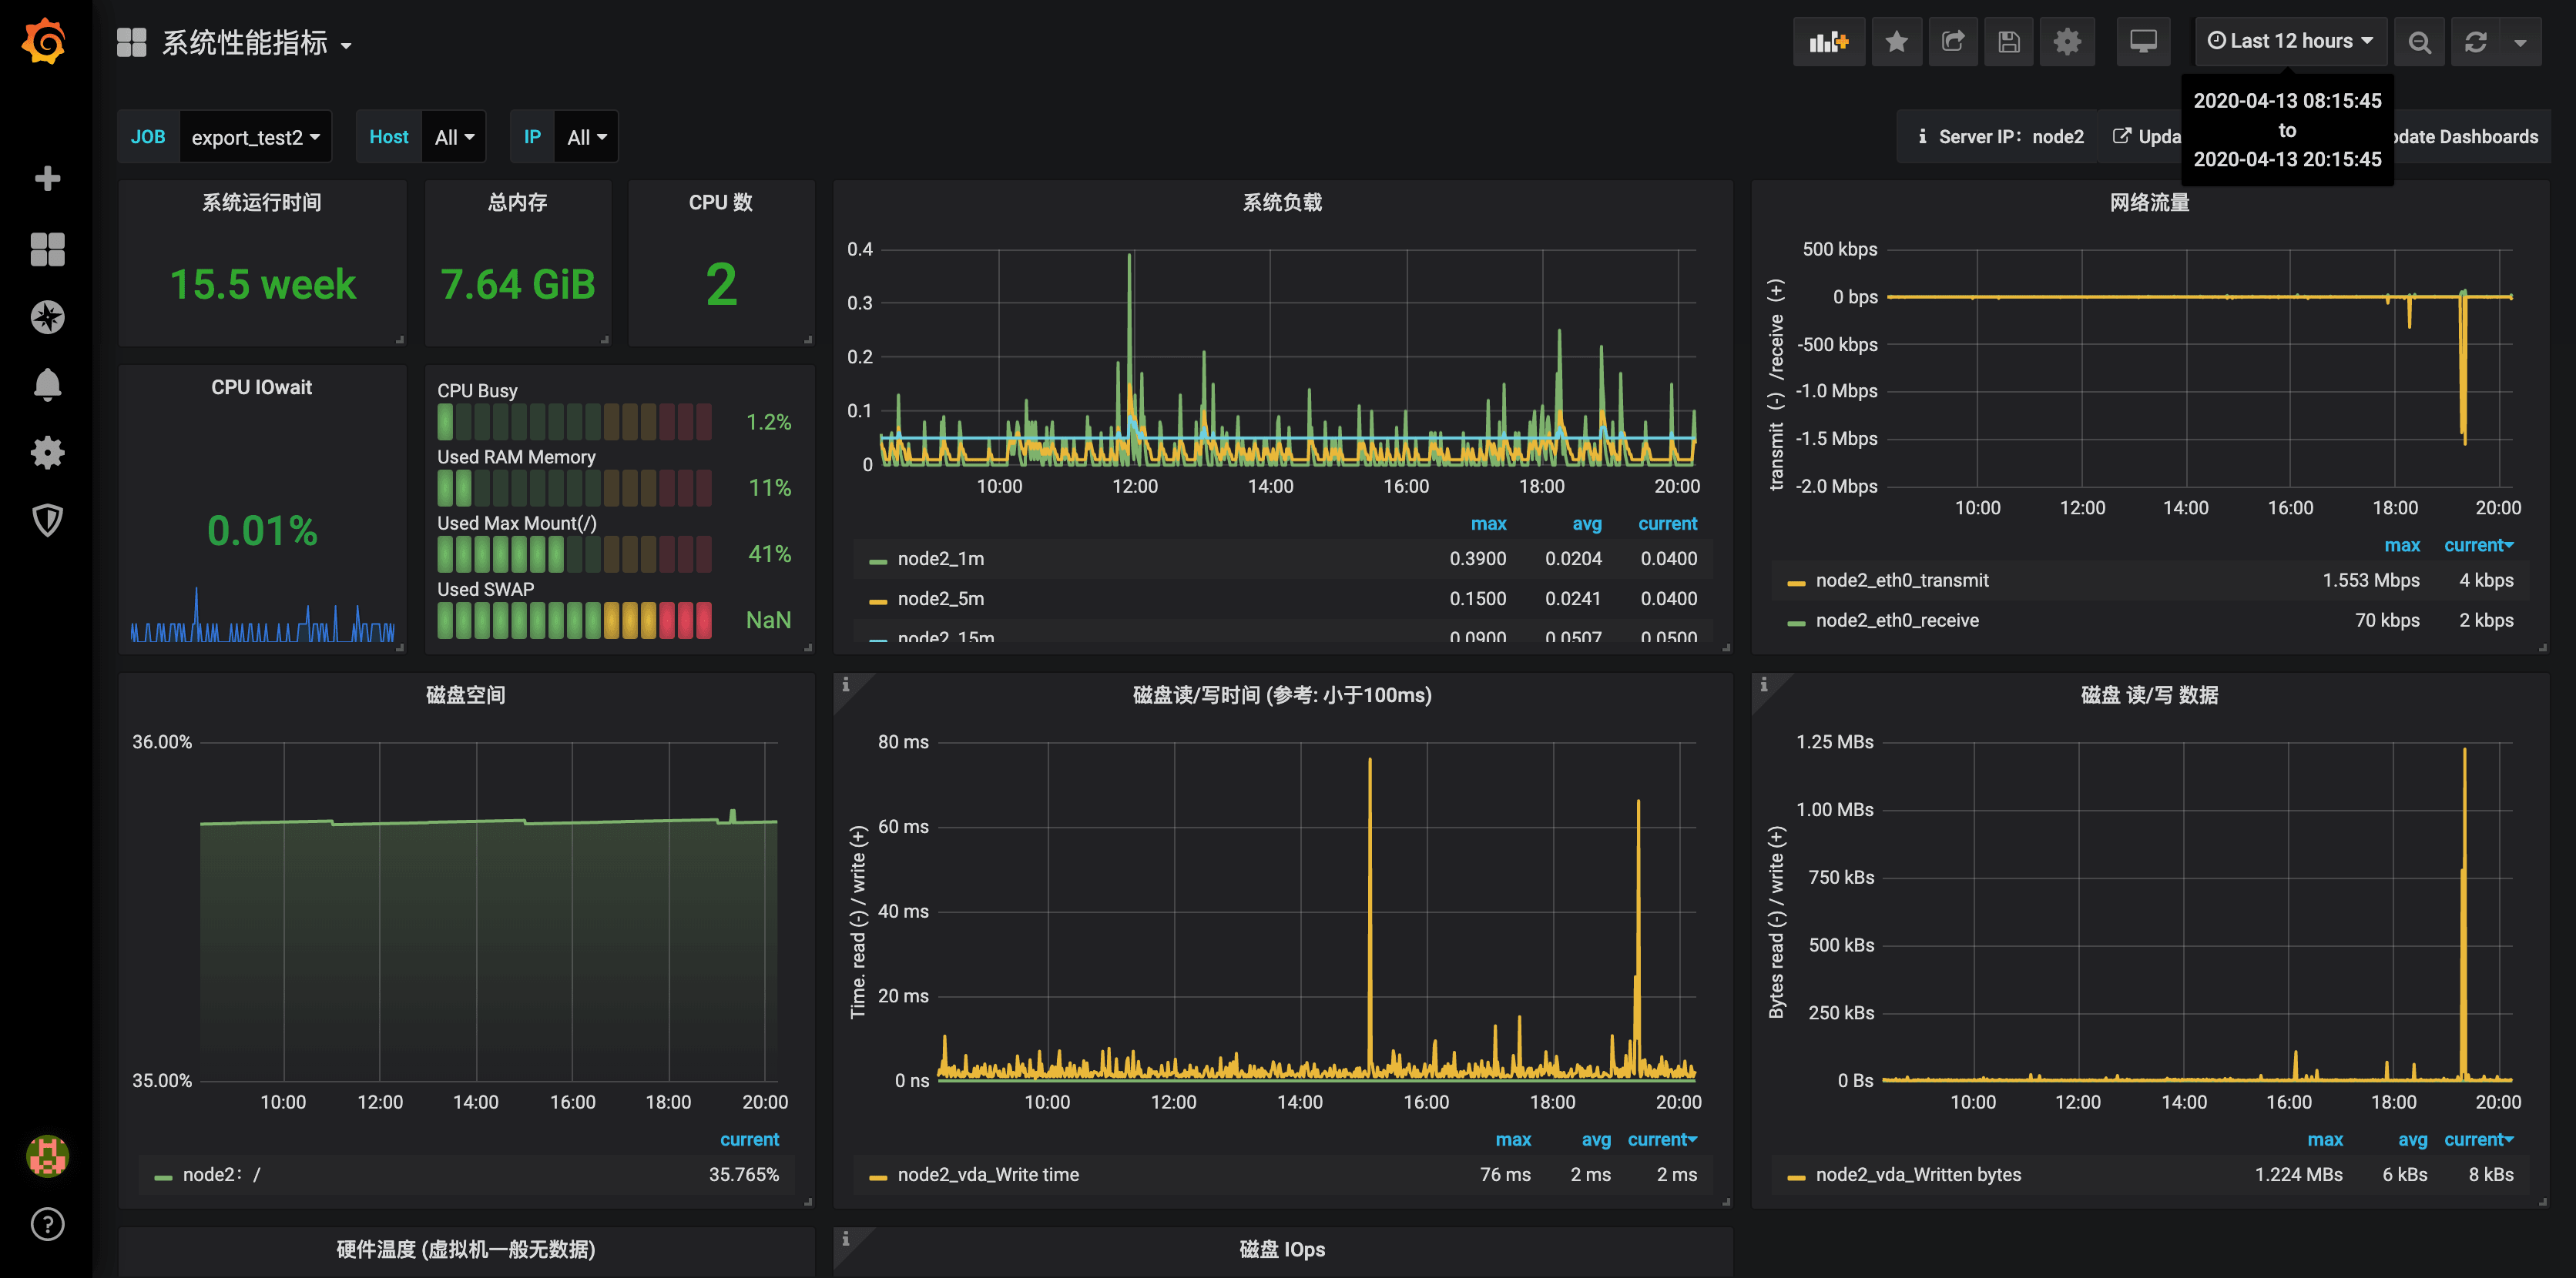Sort 磁盘读/写时间 legend by current
Image resolution: width=2576 pixels, height=1278 pixels.
click(1662, 1139)
